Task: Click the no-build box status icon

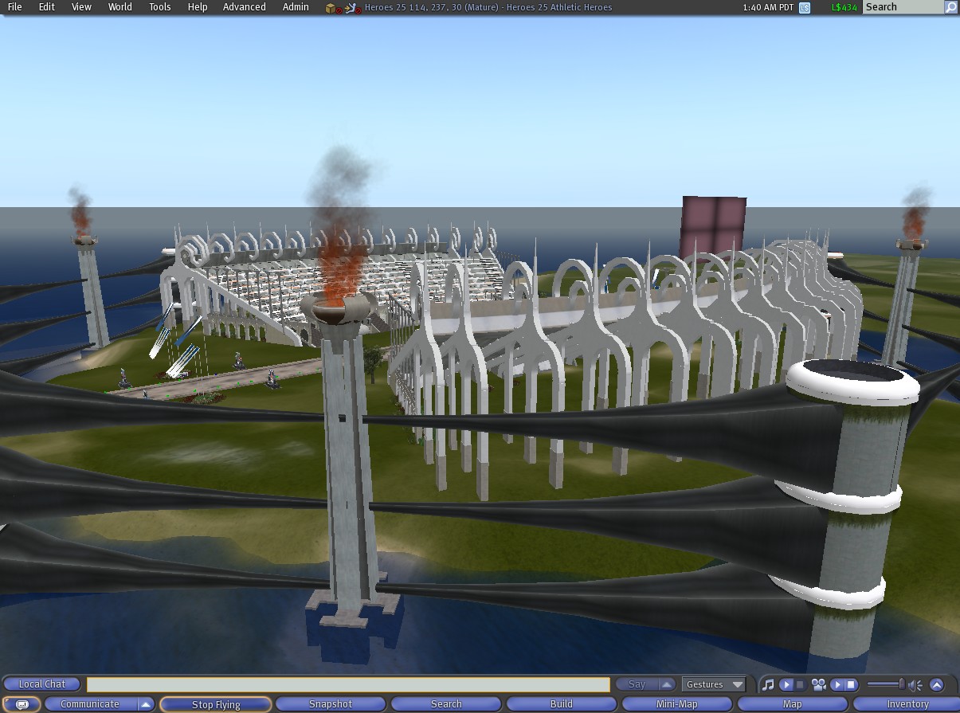Action: coord(333,8)
